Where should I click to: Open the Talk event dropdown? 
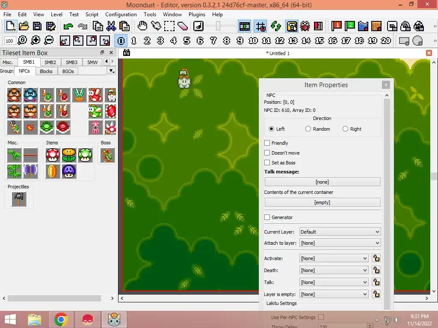coord(334,282)
